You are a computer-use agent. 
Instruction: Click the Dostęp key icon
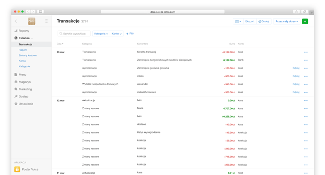(16, 96)
